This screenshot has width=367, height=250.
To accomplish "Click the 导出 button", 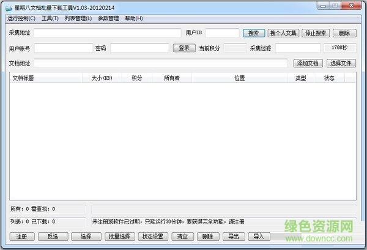I will coord(234,237).
